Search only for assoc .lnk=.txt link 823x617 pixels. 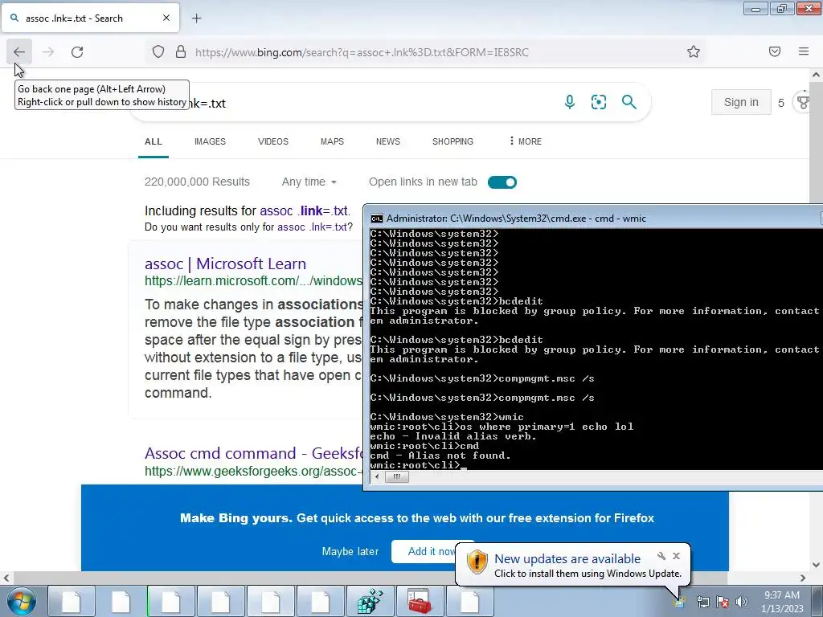click(x=313, y=227)
